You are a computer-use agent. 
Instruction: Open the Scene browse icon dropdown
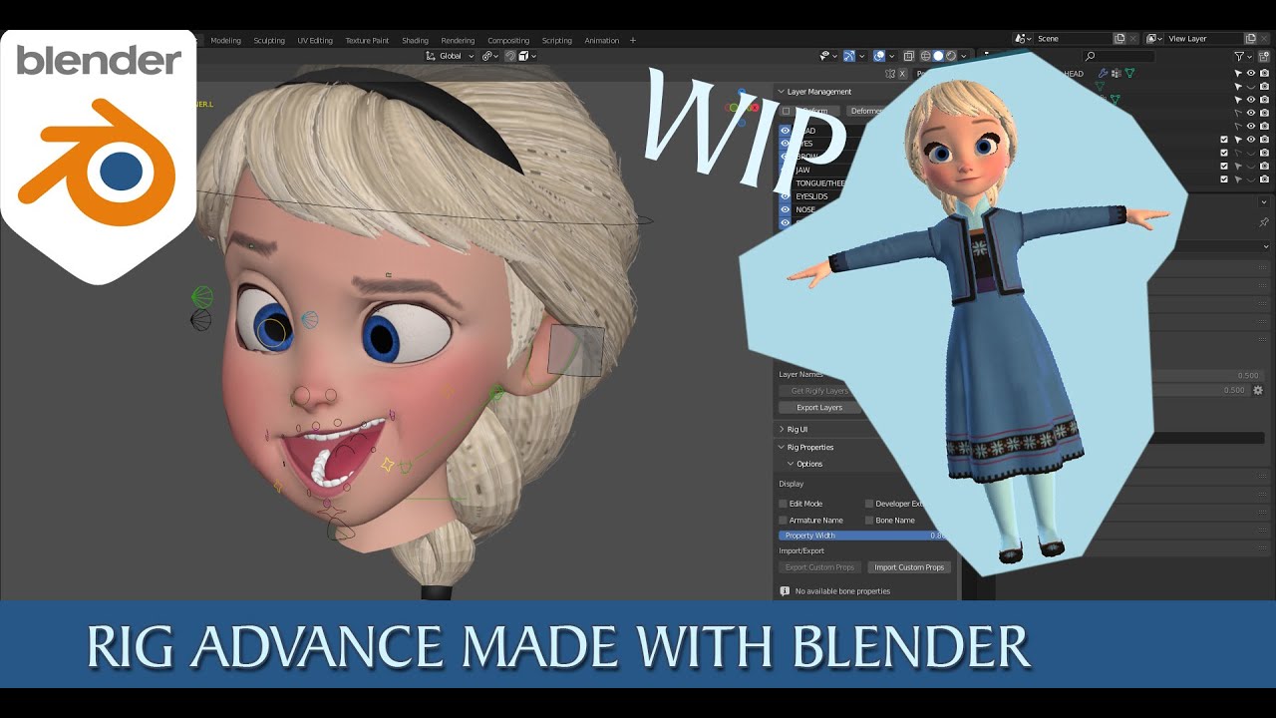[1022, 38]
